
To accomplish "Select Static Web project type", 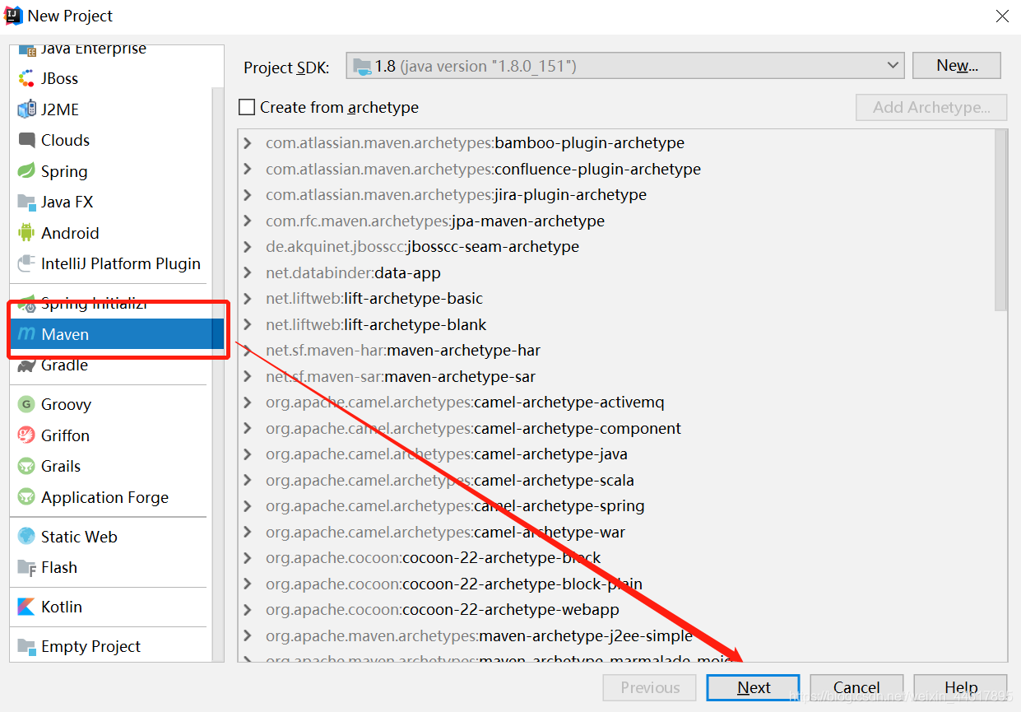I will pyautogui.click(x=110, y=537).
